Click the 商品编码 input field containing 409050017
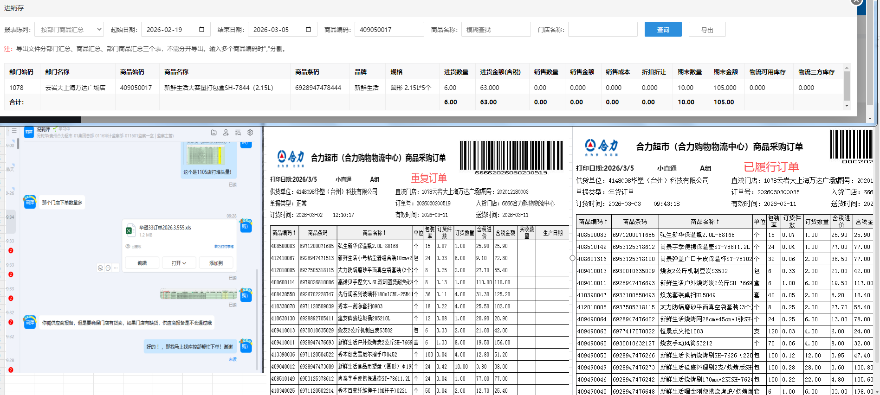 389,30
